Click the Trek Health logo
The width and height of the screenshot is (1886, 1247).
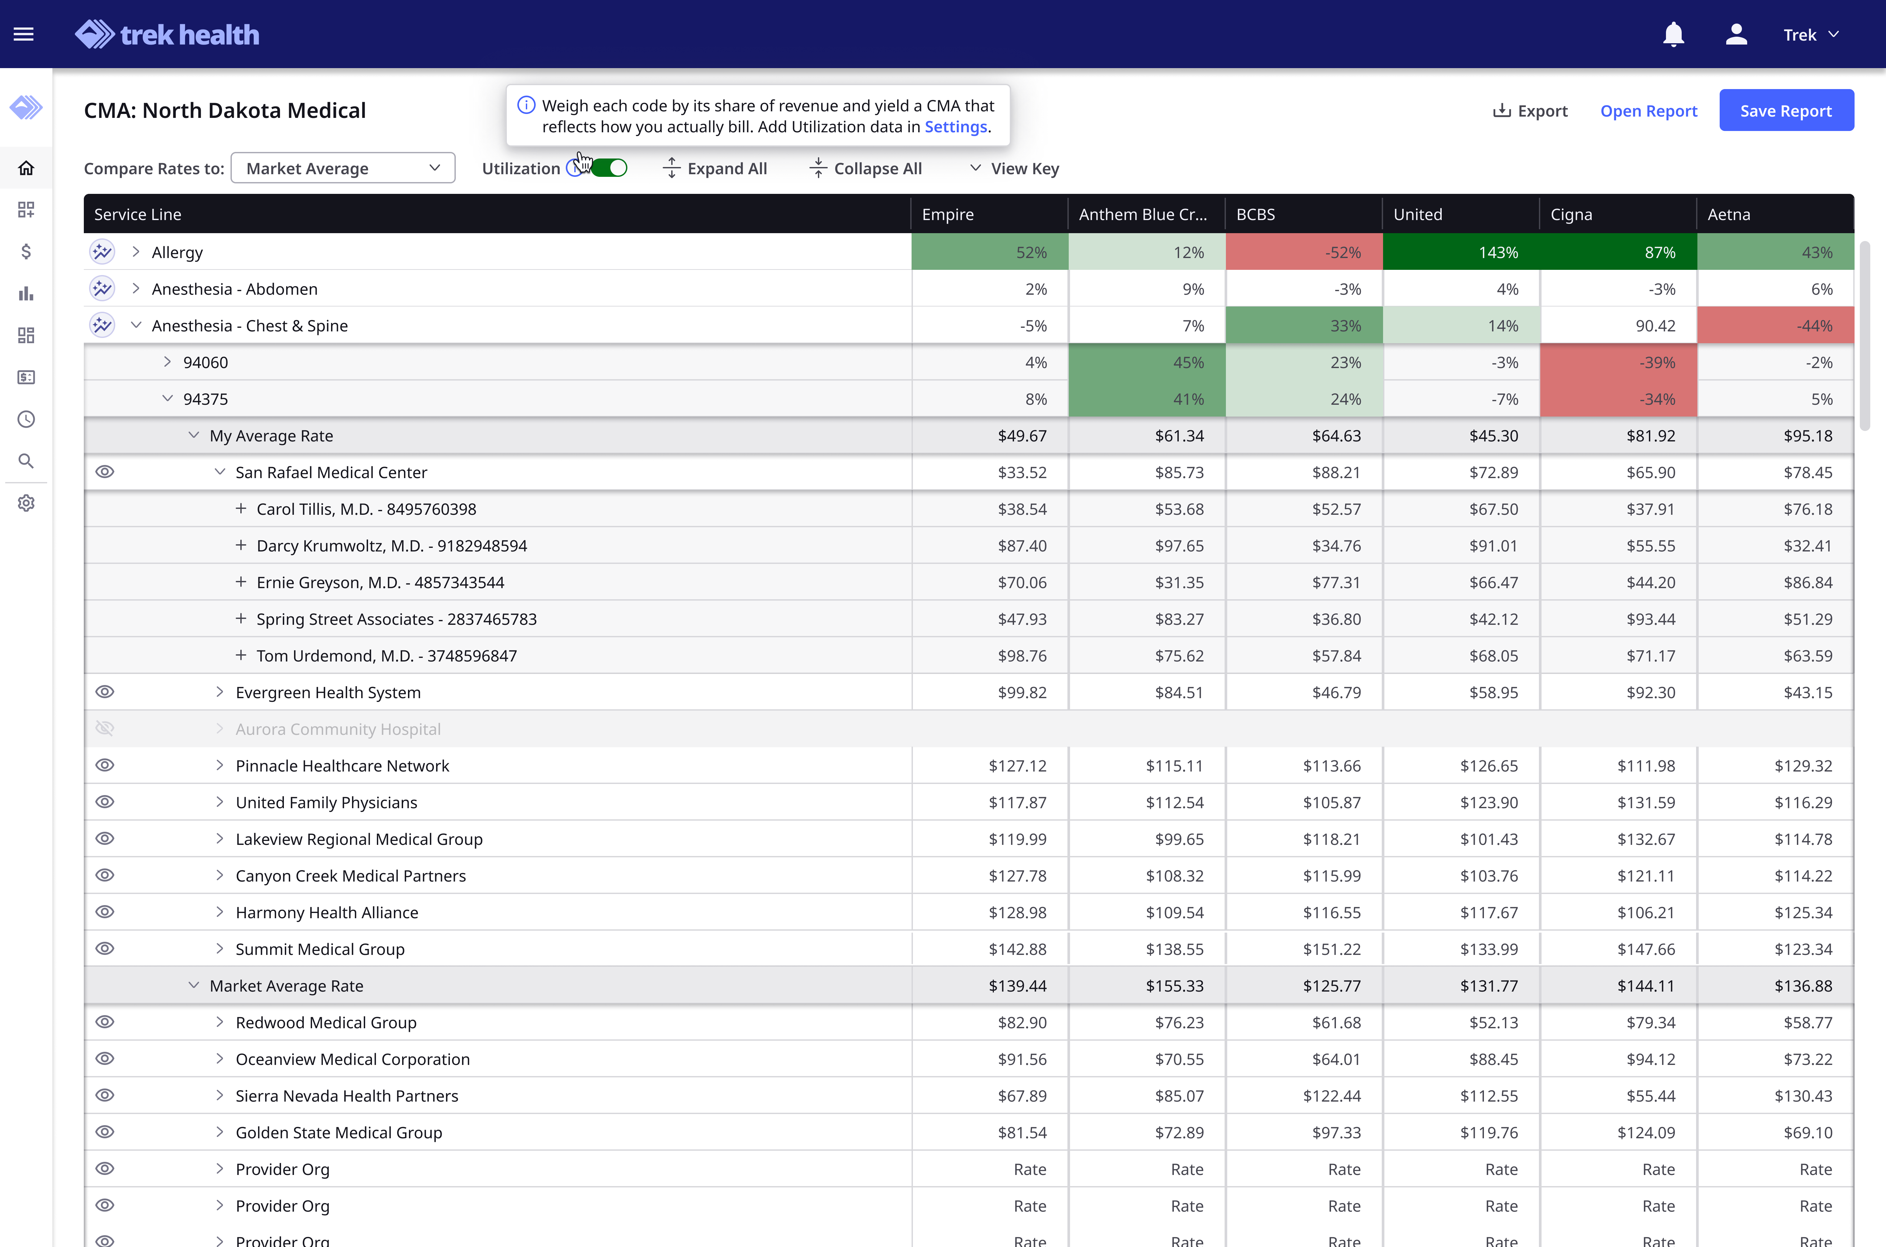click(167, 34)
